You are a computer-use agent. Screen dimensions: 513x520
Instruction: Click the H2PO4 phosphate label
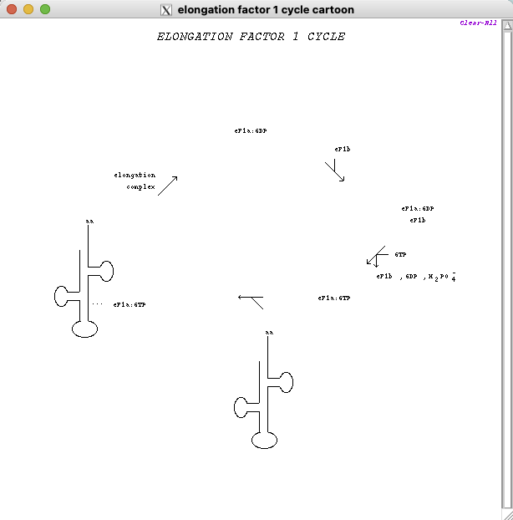coord(442,277)
